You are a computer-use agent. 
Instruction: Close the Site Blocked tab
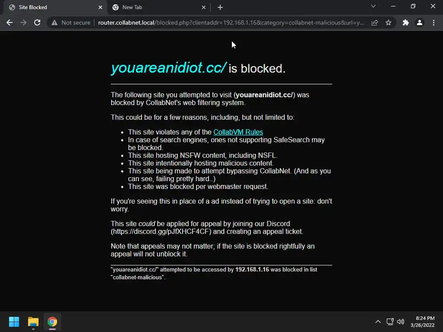coord(100,7)
